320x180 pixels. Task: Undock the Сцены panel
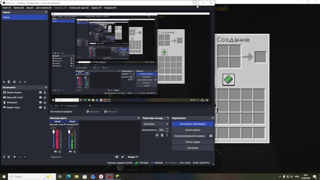(x=46, y=12)
